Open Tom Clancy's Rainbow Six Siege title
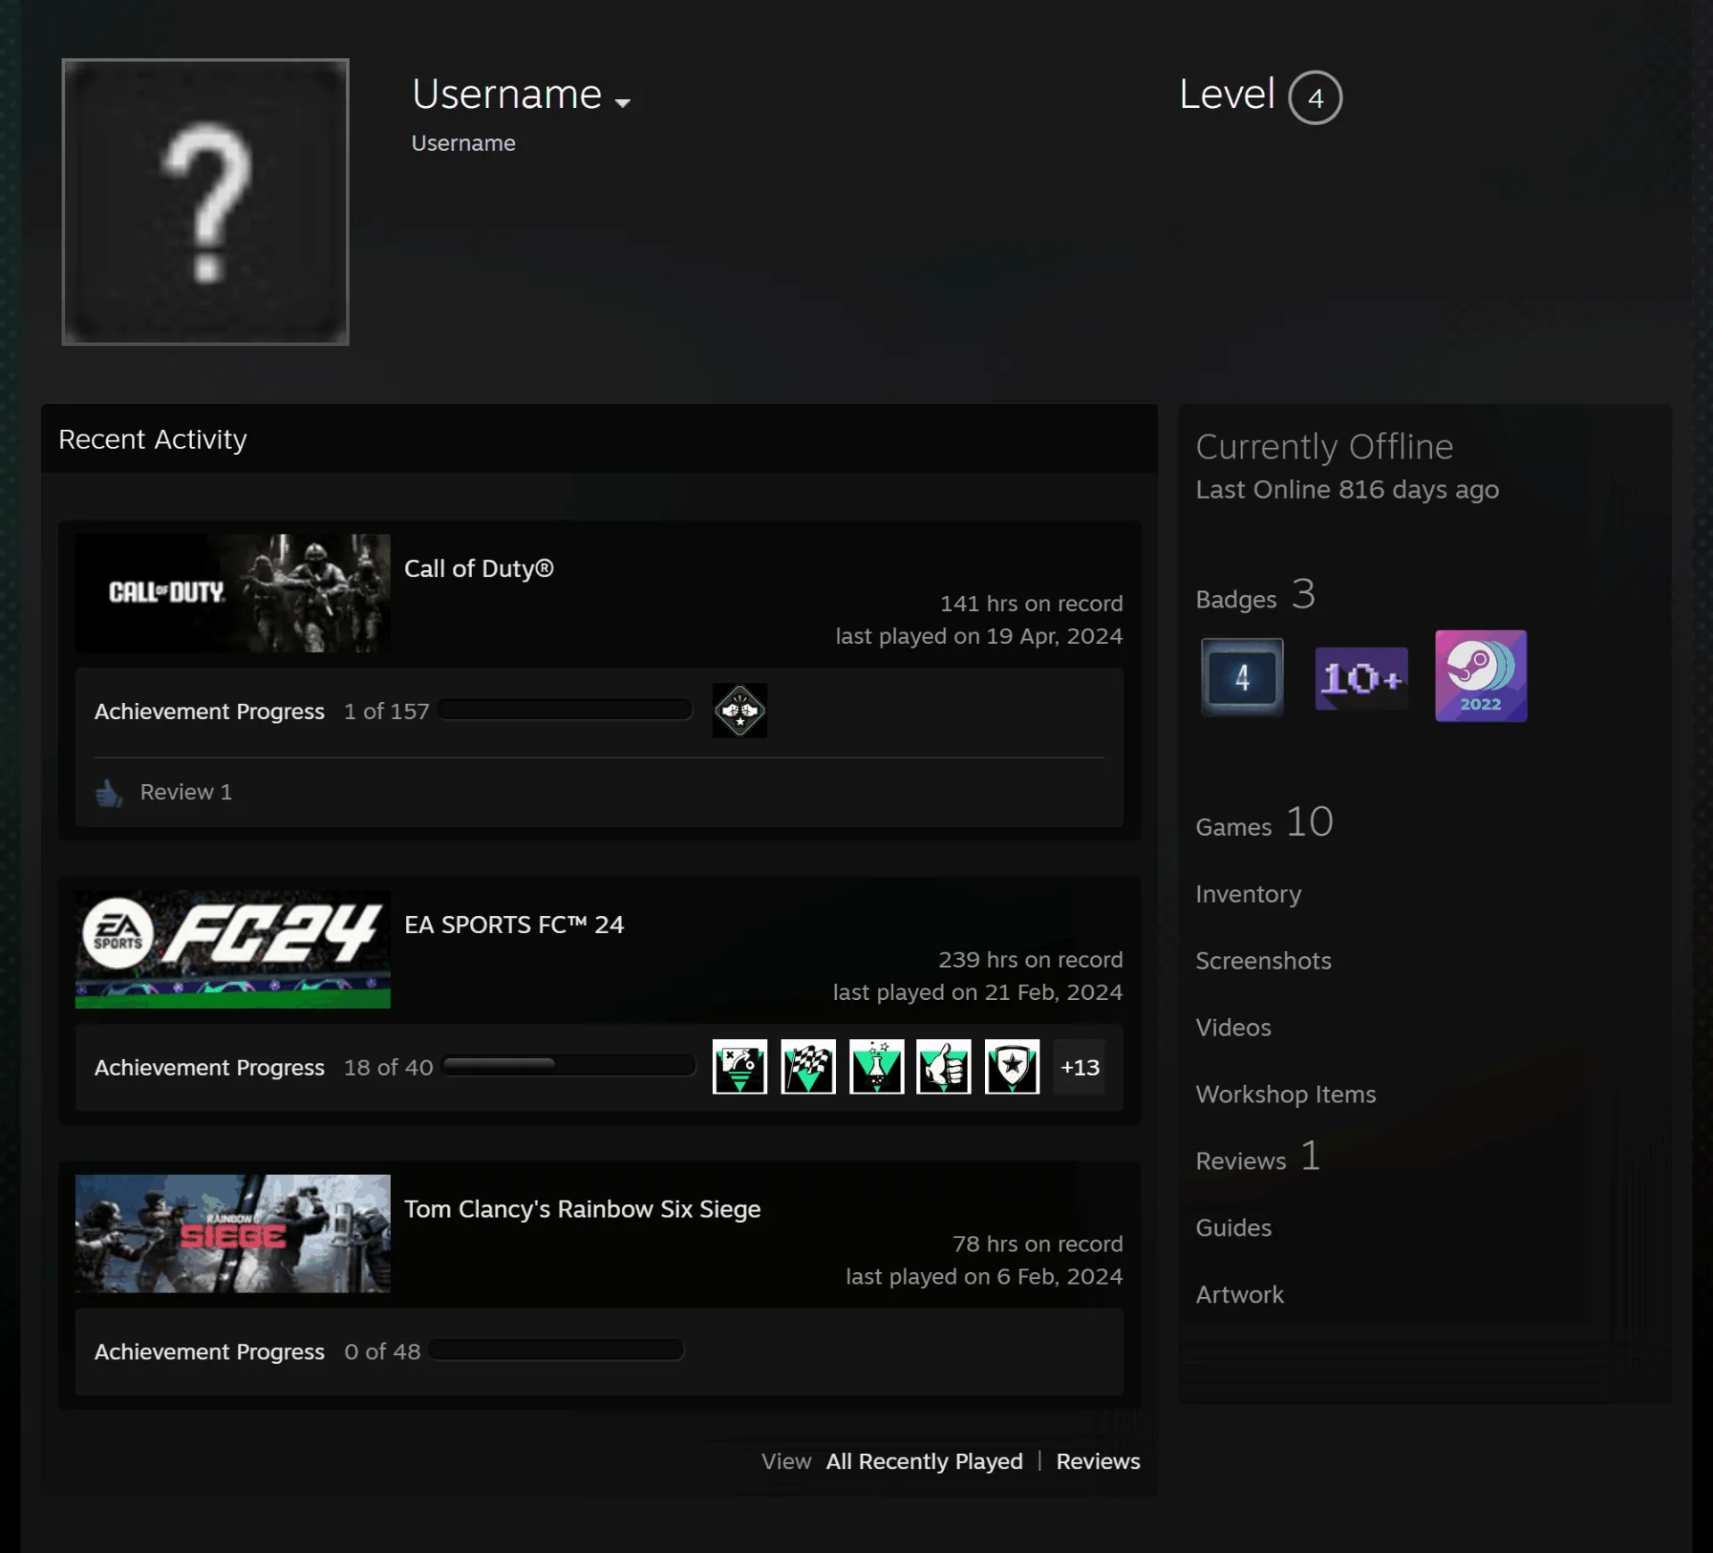 point(583,1209)
